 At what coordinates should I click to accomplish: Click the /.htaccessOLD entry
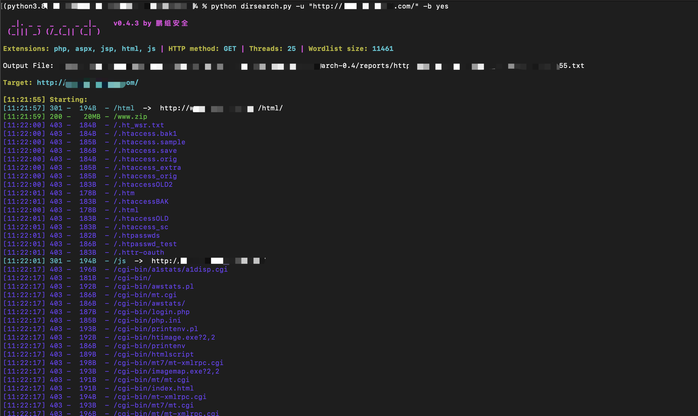[x=141, y=219]
